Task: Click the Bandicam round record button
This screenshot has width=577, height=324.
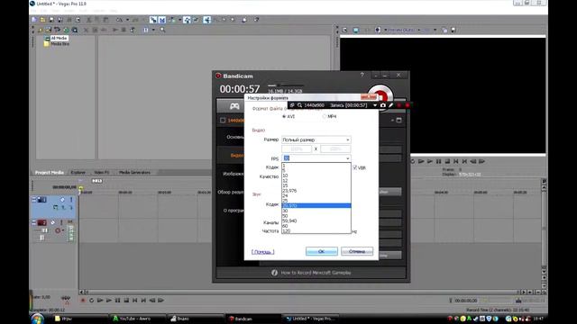Action: 380,94
